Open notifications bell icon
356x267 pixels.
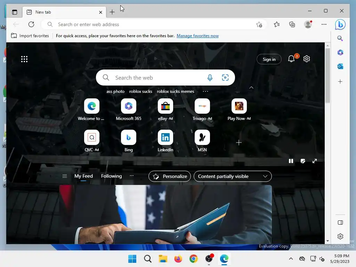tap(291, 59)
